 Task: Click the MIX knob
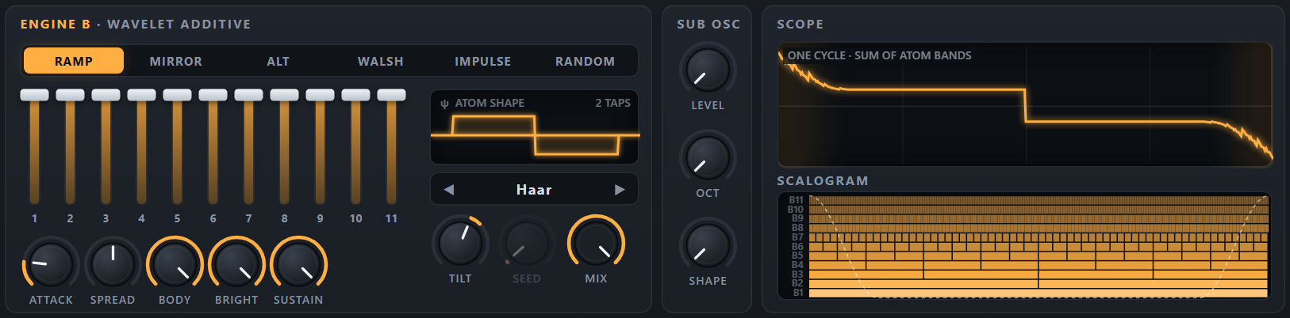coord(596,243)
